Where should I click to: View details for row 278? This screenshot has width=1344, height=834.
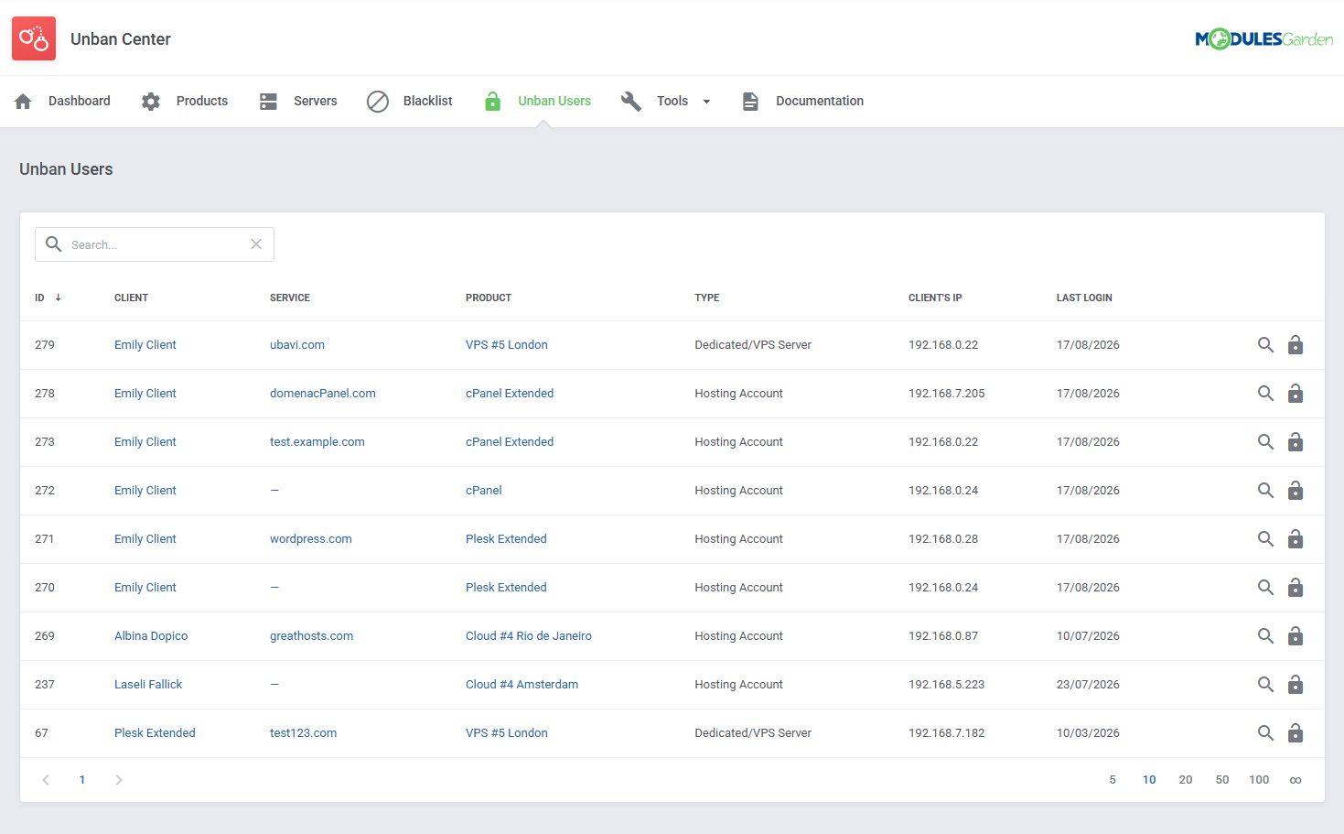(1265, 394)
